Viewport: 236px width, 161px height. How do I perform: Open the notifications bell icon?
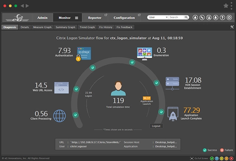216,18
